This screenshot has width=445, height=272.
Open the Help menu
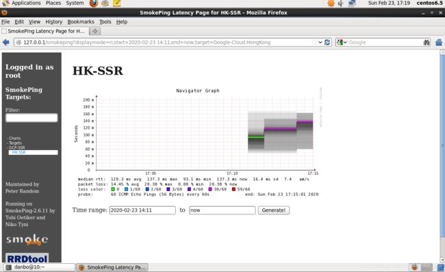point(121,22)
